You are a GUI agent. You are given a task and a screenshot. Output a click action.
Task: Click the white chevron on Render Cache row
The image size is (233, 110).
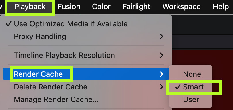[x=161, y=74]
